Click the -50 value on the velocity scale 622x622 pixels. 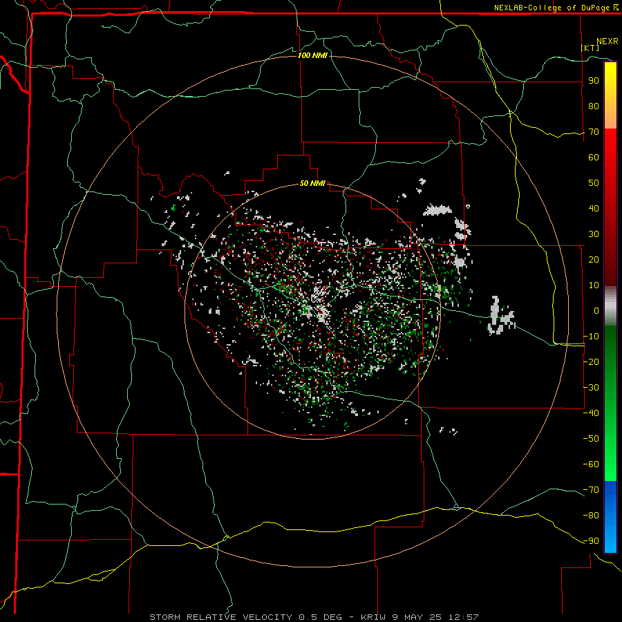point(591,439)
